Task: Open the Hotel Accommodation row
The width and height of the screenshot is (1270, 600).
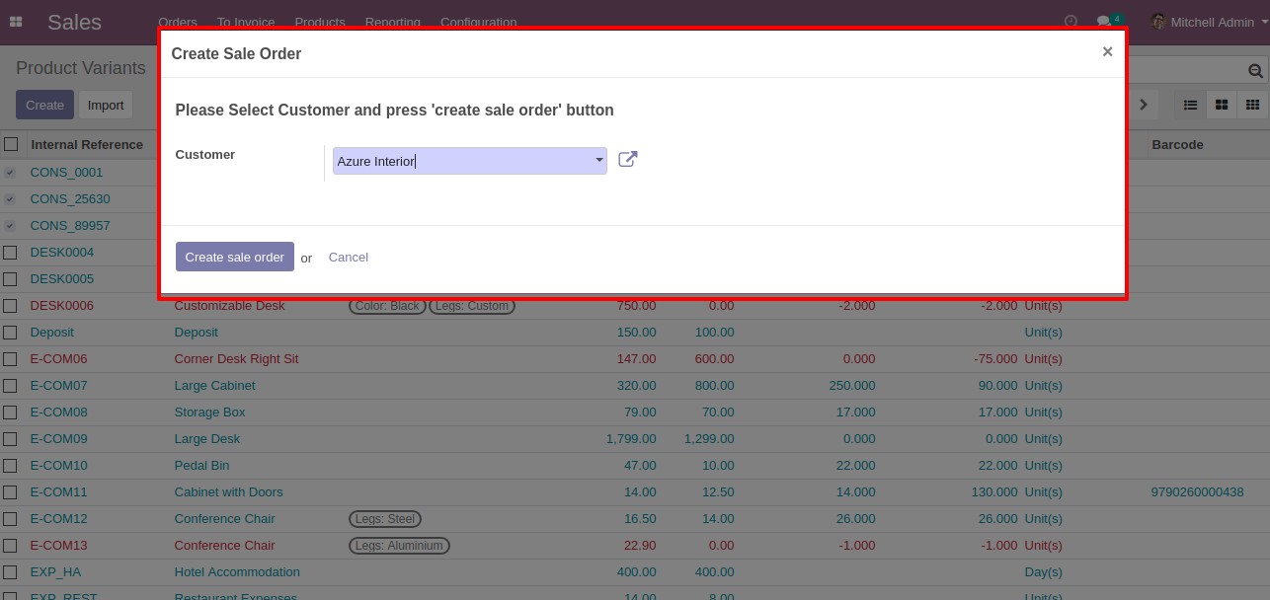Action: tap(635, 571)
